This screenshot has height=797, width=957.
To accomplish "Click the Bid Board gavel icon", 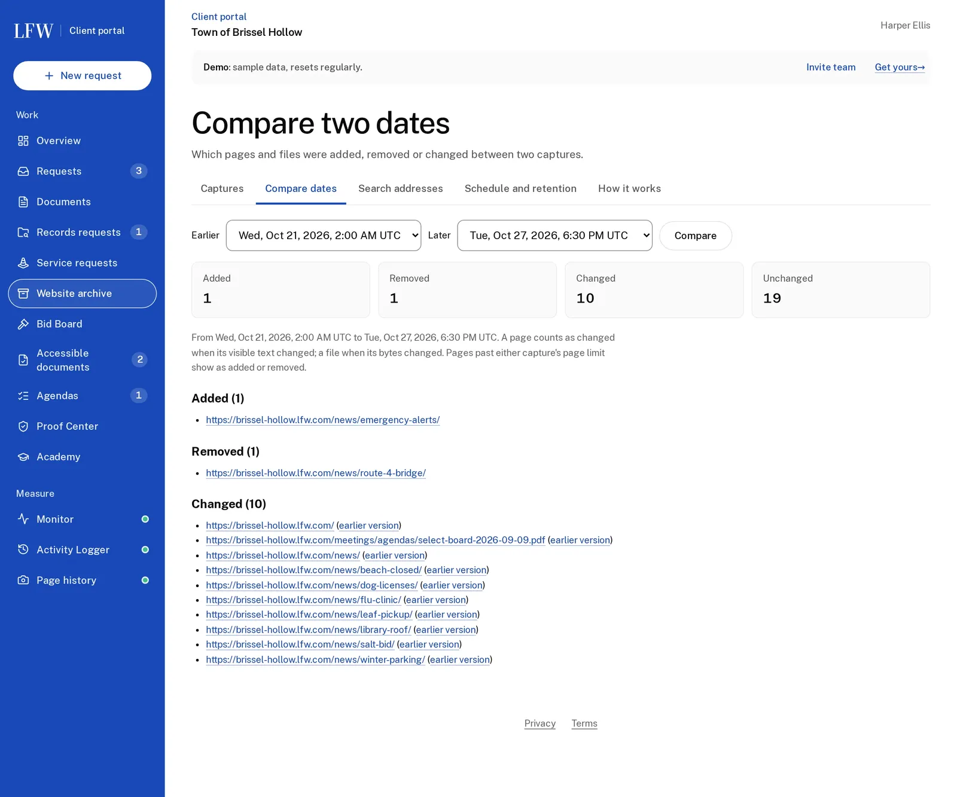I will (x=23, y=324).
